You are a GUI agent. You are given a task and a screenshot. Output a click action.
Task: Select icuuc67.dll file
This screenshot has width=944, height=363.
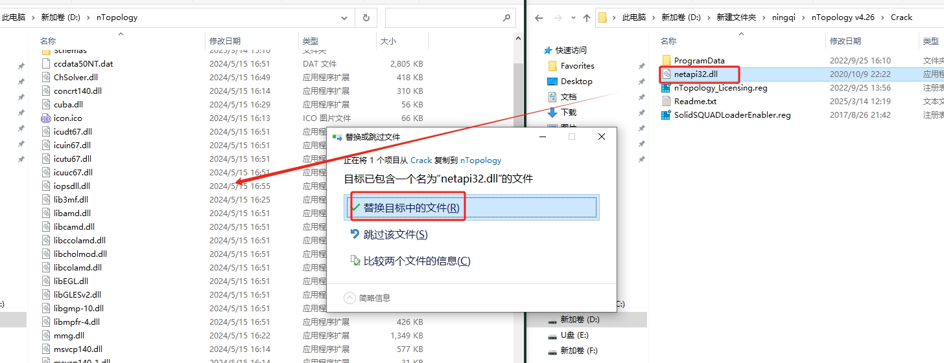pyautogui.click(x=73, y=172)
